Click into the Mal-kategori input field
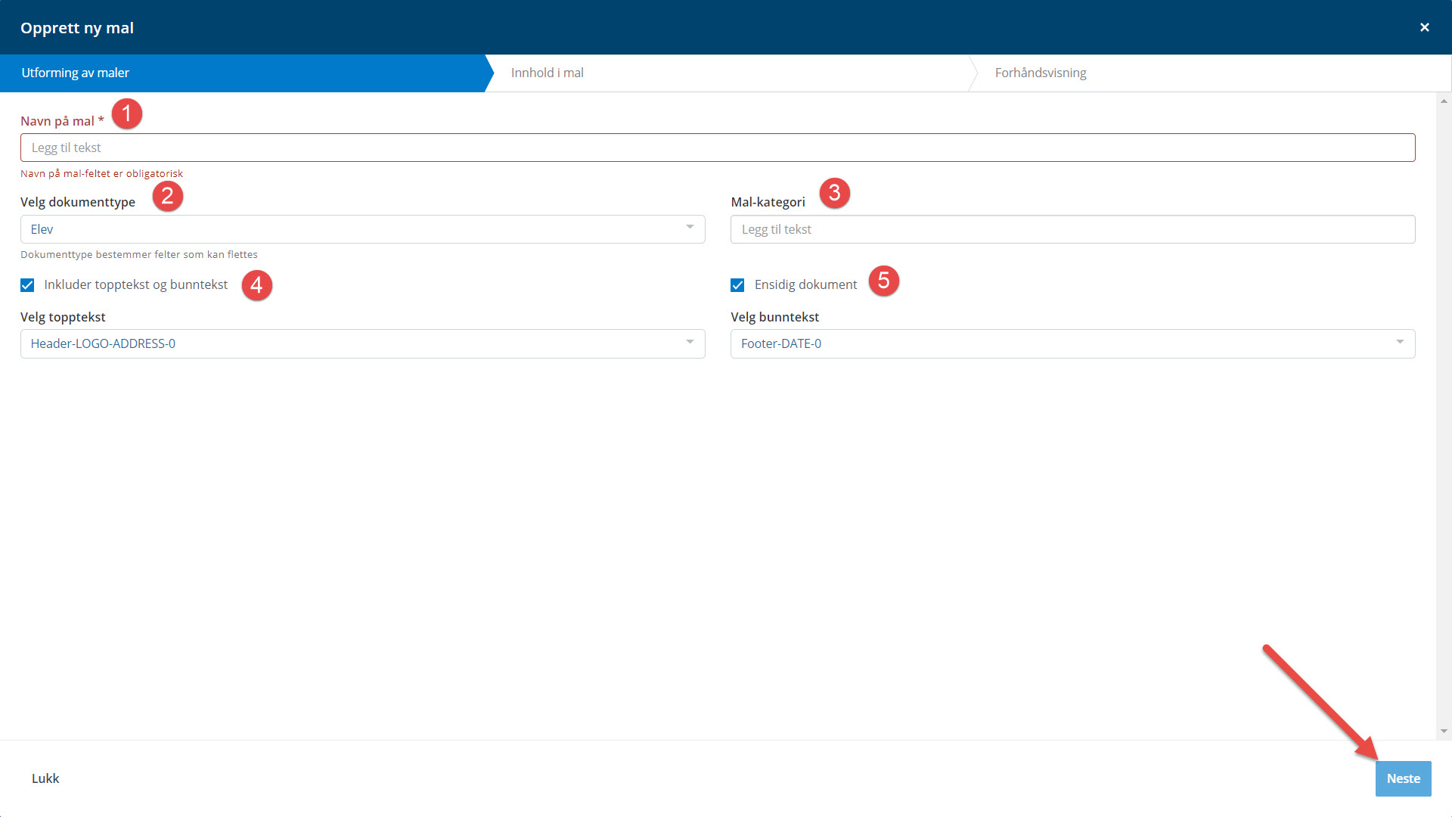Image resolution: width=1452 pixels, height=817 pixels. tap(1072, 229)
